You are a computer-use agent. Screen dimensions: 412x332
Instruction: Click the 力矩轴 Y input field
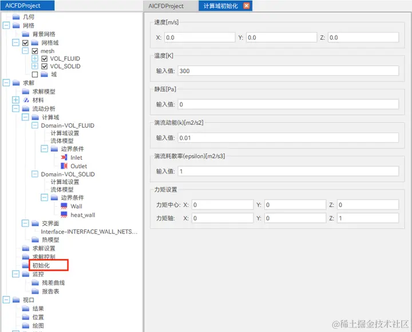295,218
